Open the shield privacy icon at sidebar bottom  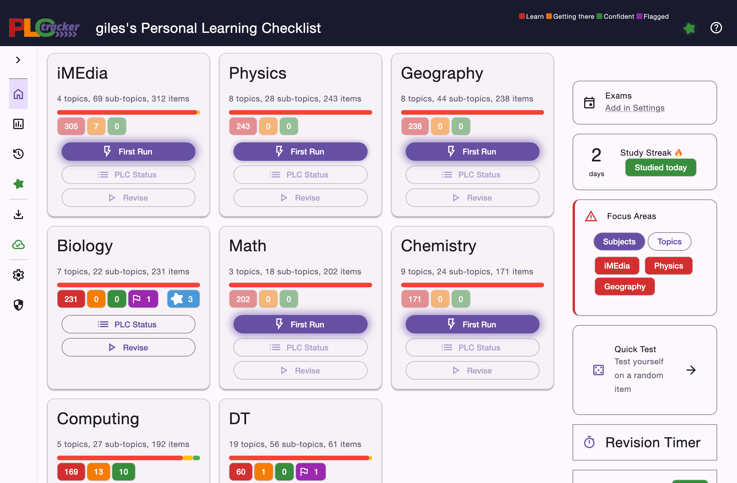[x=18, y=305]
